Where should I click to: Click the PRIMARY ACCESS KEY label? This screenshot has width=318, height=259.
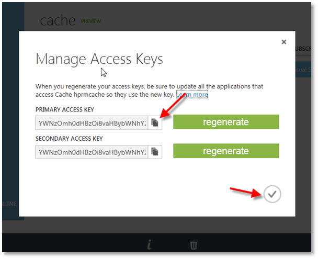click(69, 109)
